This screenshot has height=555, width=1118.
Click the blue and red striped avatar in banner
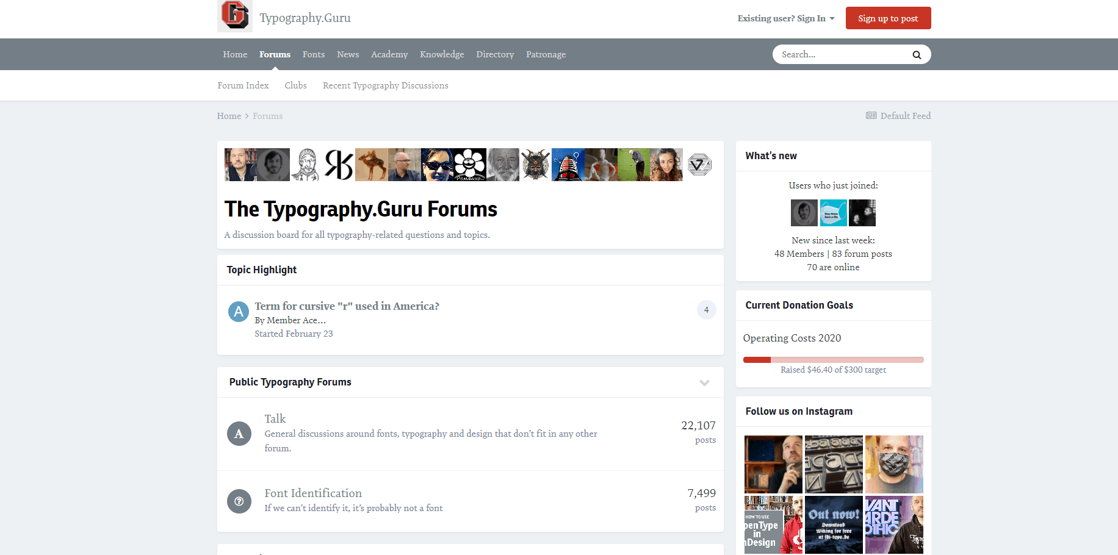pyautogui.click(x=568, y=165)
